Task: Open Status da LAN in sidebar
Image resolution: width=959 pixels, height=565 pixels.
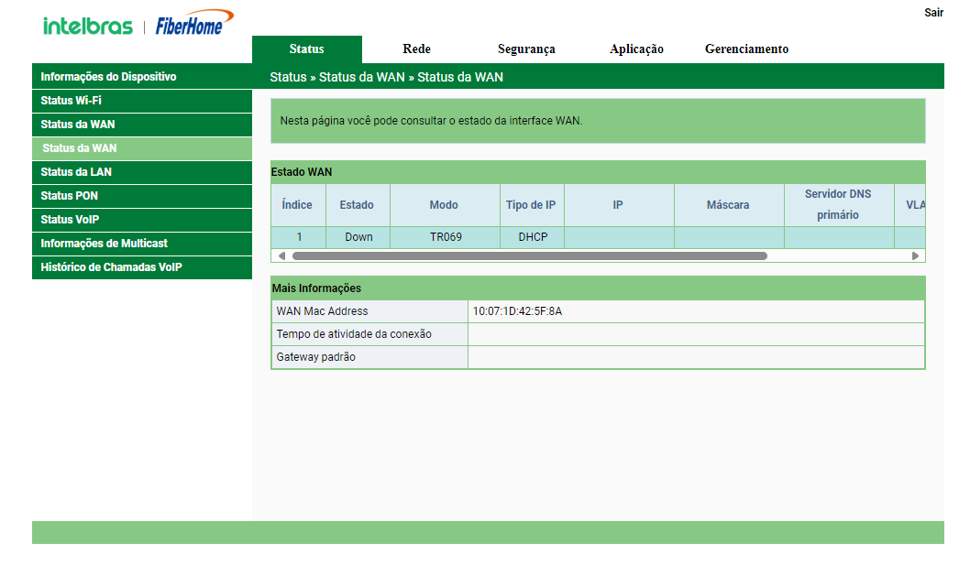Action: coord(142,172)
